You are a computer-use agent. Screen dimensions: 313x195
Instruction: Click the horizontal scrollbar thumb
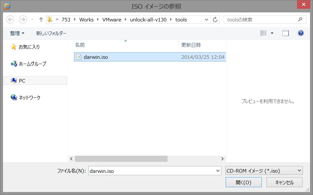[121, 159]
